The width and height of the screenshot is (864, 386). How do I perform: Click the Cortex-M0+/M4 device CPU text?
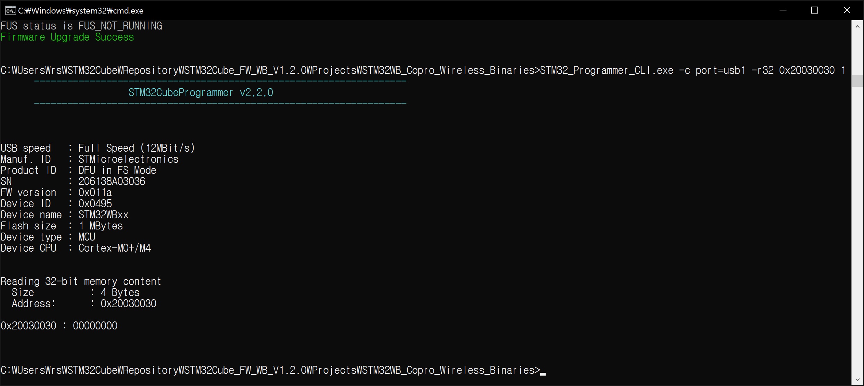(x=114, y=248)
